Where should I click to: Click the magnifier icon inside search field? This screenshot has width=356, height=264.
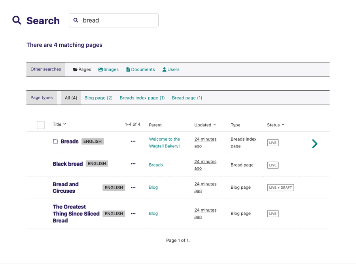[x=76, y=20]
